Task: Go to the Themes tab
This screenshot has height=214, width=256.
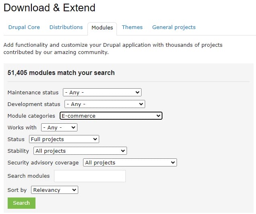Action: click(x=132, y=27)
